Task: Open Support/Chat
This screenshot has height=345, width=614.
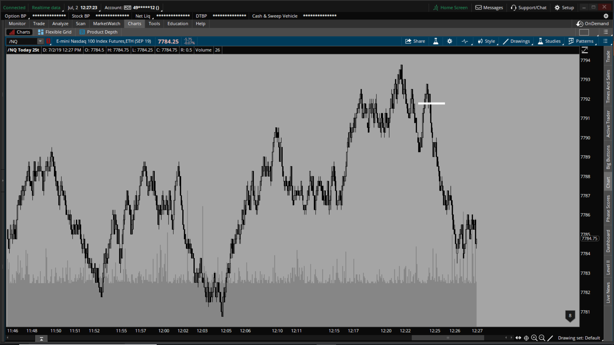Action: (529, 8)
